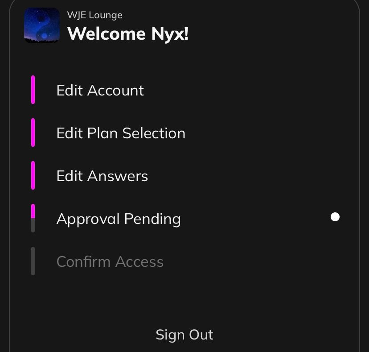The image size is (369, 352).
Task: Open the Edit Account step
Action: (x=100, y=90)
